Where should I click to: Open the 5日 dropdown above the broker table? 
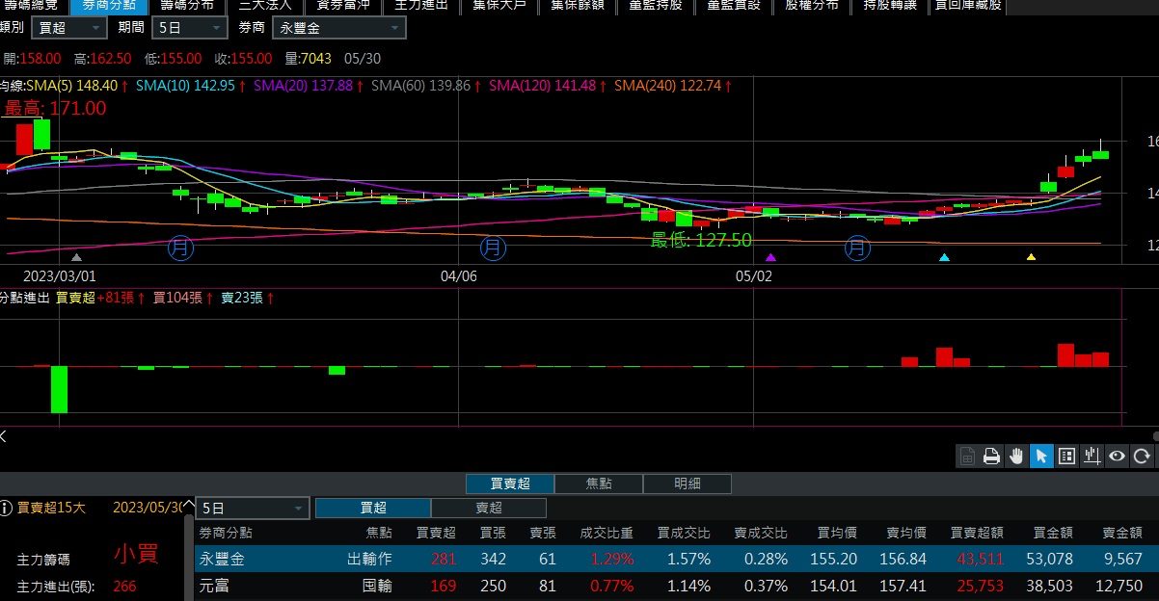(x=253, y=509)
